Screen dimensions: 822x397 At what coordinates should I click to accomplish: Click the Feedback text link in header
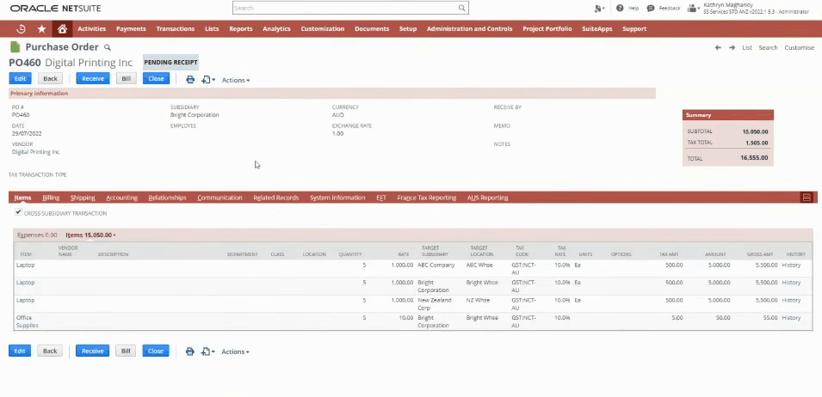pyautogui.click(x=670, y=9)
